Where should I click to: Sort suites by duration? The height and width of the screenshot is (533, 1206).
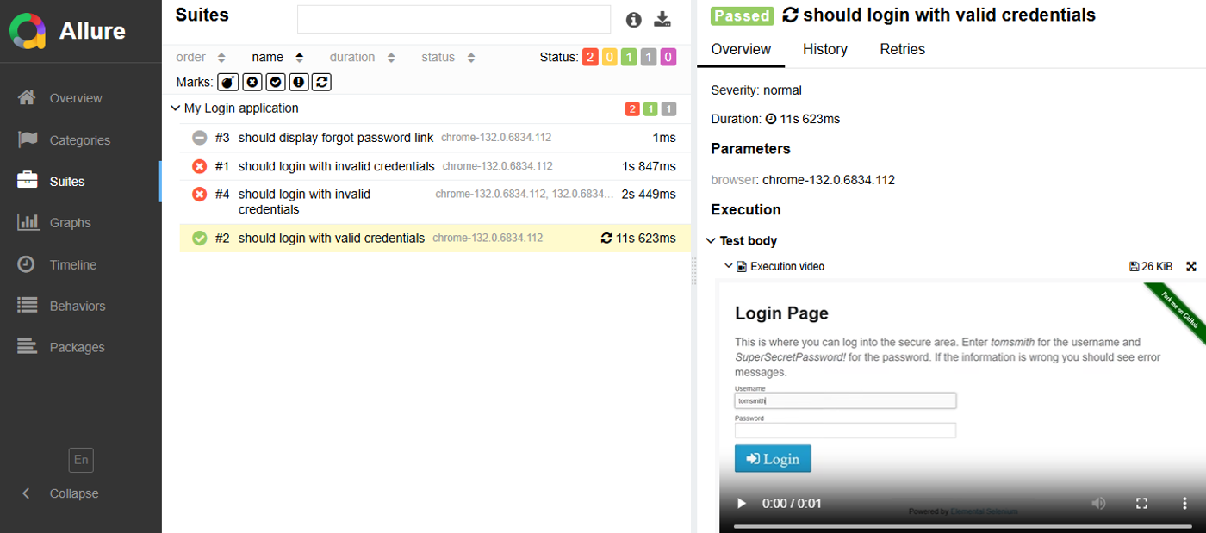362,58
